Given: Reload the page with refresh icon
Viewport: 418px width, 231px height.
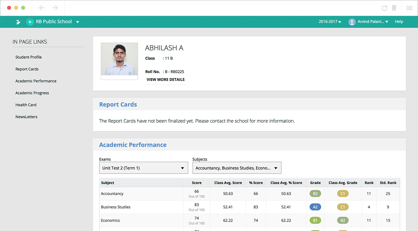Looking at the screenshot, I should 384,8.
